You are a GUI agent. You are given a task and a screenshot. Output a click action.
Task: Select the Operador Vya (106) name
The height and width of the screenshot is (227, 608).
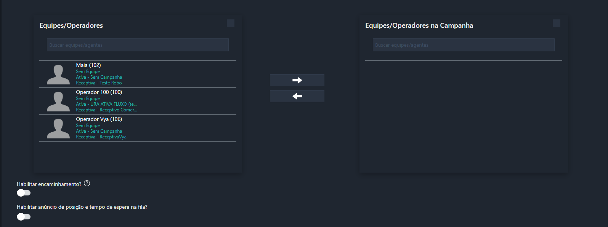coord(99,119)
